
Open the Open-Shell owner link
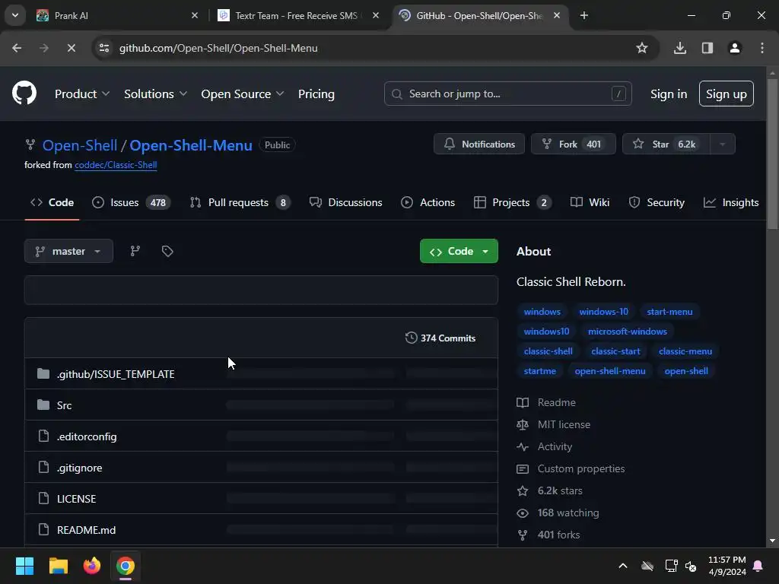tap(80, 145)
